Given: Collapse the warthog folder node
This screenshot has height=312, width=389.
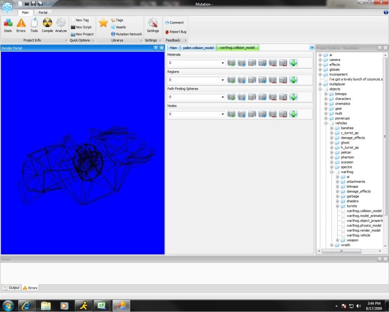Looking at the screenshot, I should 332,172.
